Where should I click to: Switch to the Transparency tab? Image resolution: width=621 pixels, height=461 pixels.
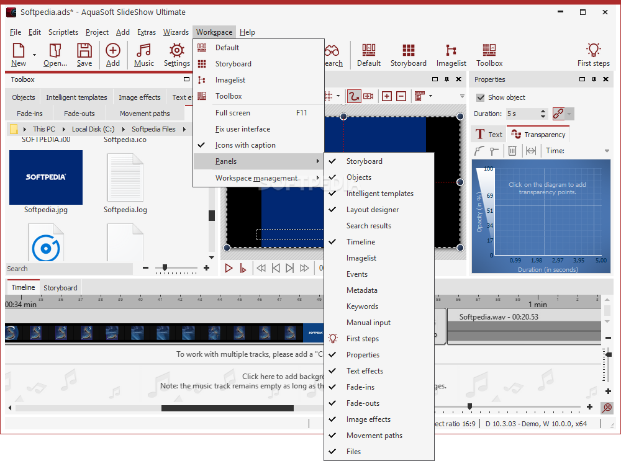pos(539,135)
